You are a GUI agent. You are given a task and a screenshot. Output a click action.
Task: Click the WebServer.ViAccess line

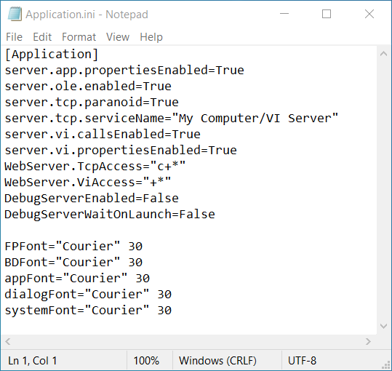point(88,183)
